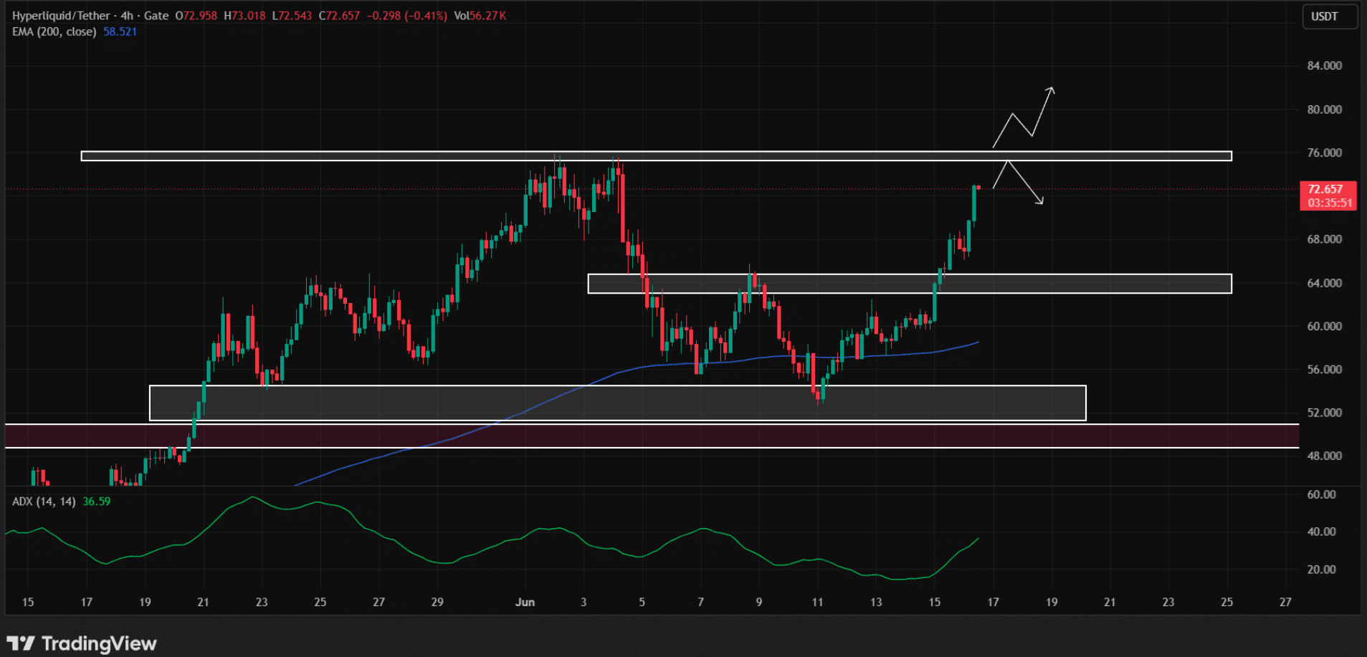The height and width of the screenshot is (657, 1367).
Task: Click the low price L72.543
Action: pyautogui.click(x=292, y=16)
